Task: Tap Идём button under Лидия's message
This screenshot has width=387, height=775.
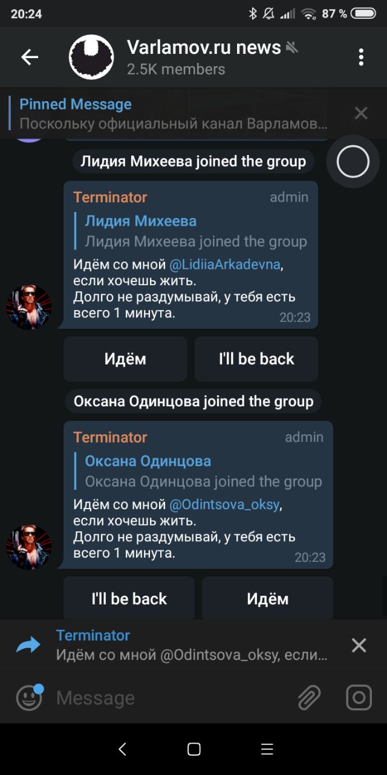Action: point(125,359)
